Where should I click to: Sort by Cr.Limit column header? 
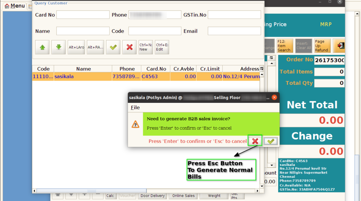210,69
